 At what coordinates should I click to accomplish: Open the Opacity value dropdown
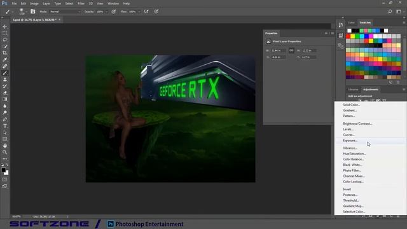(x=106, y=11)
